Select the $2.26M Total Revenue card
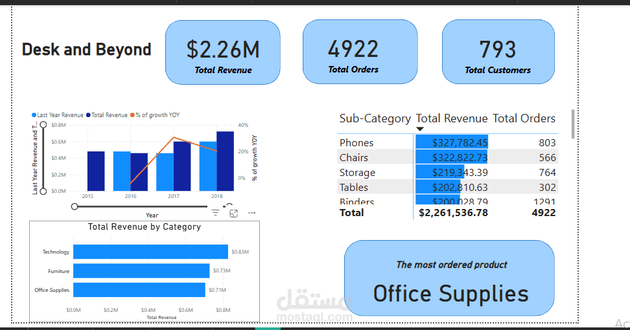The width and height of the screenshot is (630, 330). 223,52
